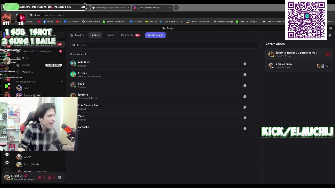Open Discord user settings gear
Viewport: 335px width, 188px height.
coord(60,177)
